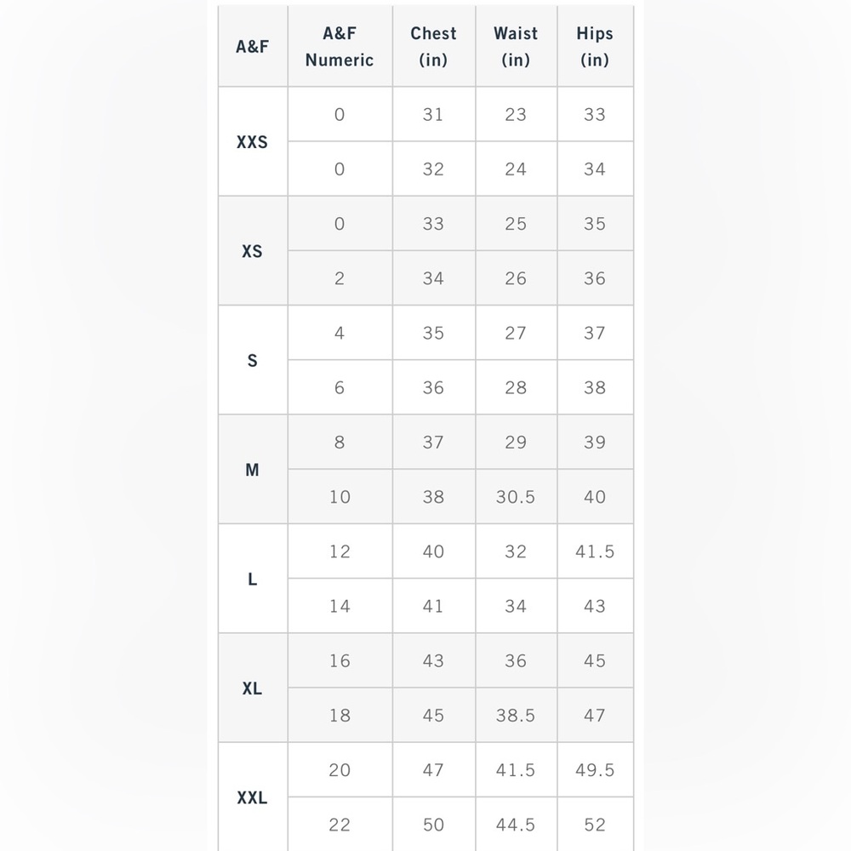Image resolution: width=851 pixels, height=851 pixels.
Task: Click the Chest (in) column header
Action: 433,47
